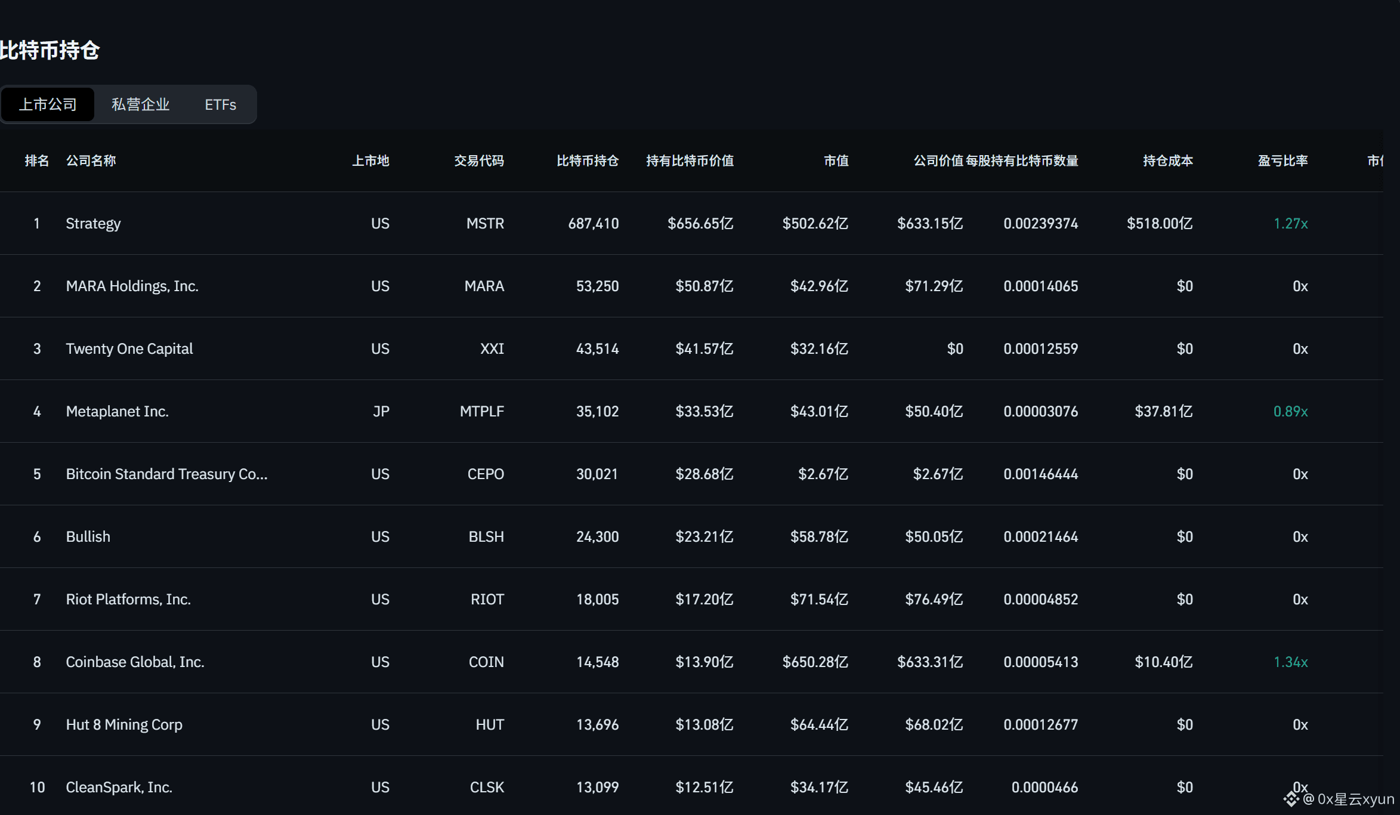Viewport: 1400px width, 815px height.
Task: Sort by 比特币持仓 column header
Action: (x=587, y=160)
